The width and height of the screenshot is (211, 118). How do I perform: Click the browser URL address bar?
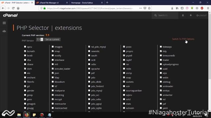click(x=90, y=8)
